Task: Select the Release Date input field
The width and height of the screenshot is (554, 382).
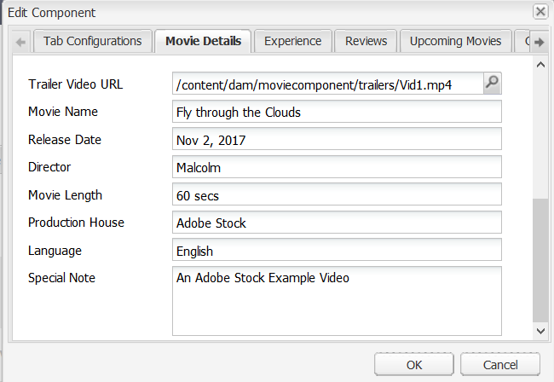Action: pyautogui.click(x=337, y=140)
